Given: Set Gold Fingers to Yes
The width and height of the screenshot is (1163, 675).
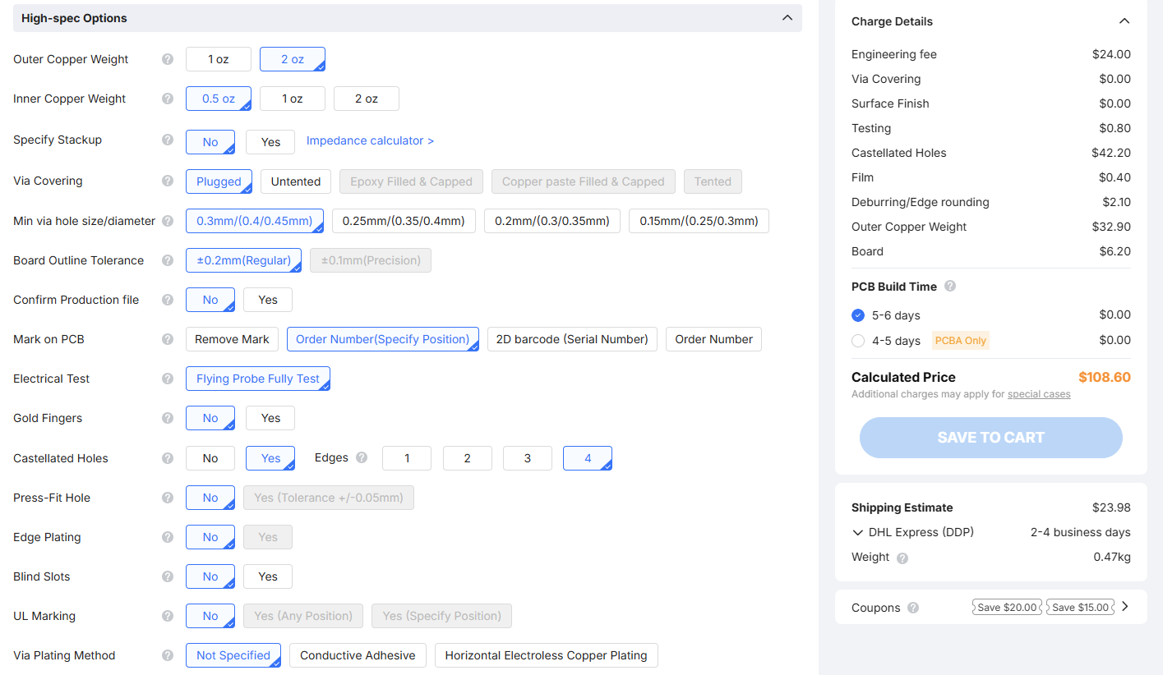Looking at the screenshot, I should (270, 418).
